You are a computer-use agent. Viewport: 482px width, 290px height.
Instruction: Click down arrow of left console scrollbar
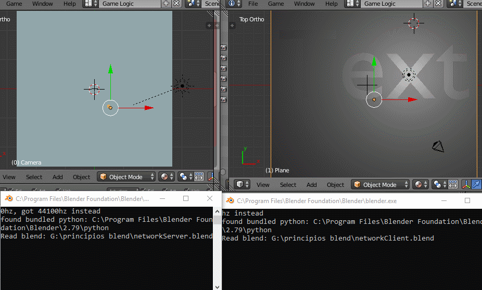[218, 287]
